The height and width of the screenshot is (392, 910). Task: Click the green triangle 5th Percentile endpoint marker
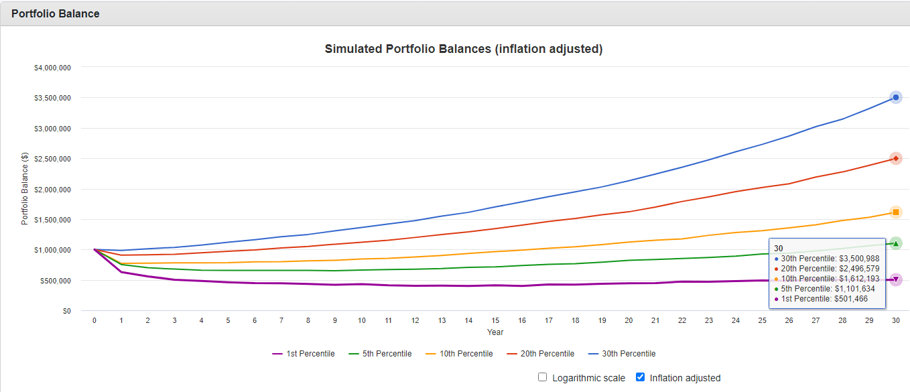(x=896, y=243)
